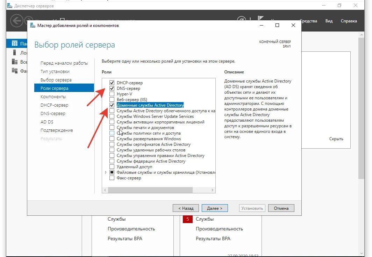Open right tile Результаты BPA link
The height and width of the screenshot is (257, 372).
(213, 238)
